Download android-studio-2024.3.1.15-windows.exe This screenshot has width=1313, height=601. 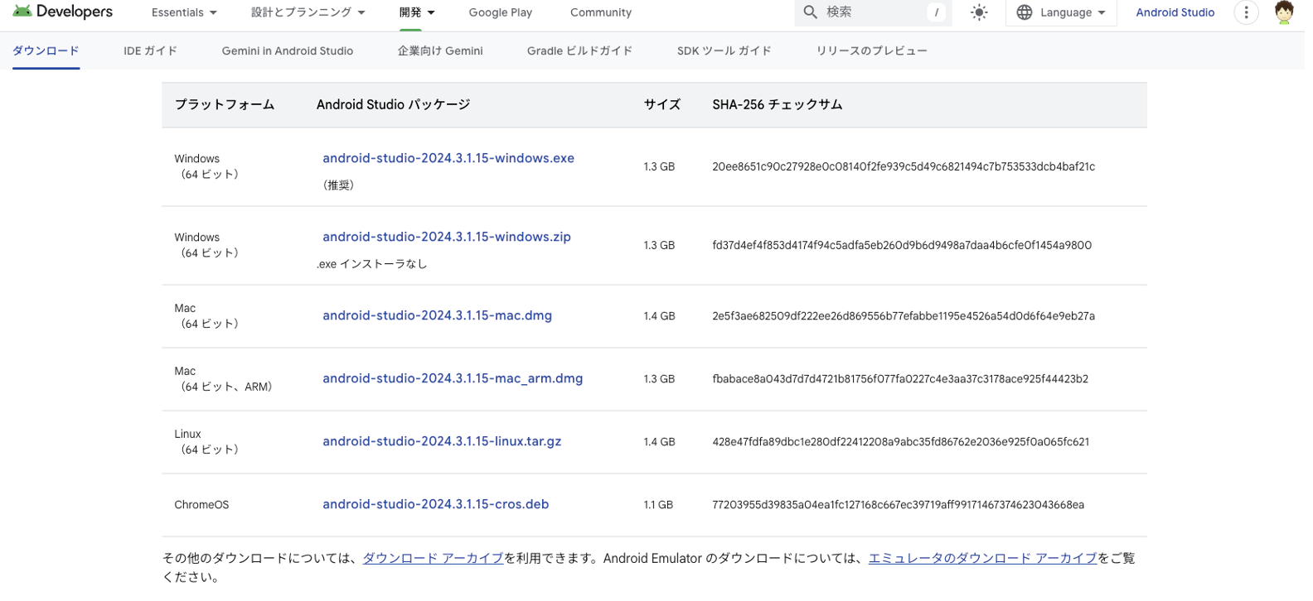(x=448, y=158)
